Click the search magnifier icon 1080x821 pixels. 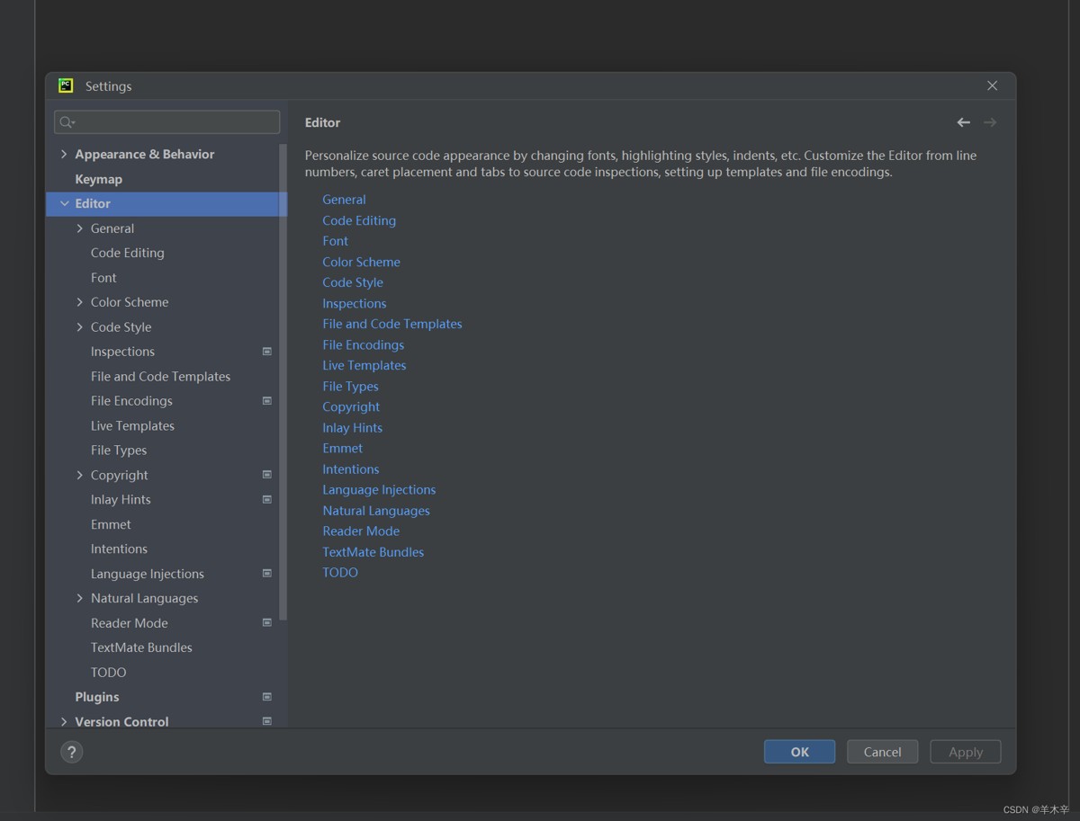point(67,122)
